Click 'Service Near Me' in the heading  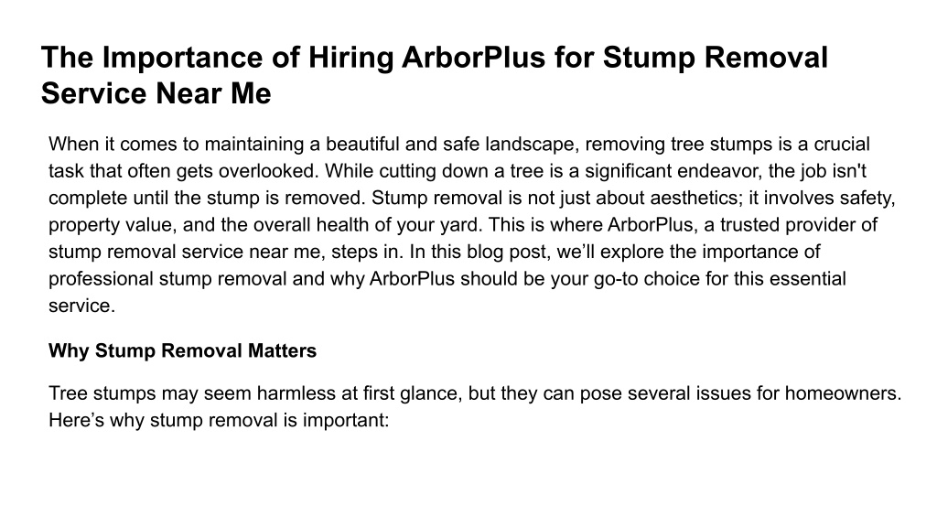(156, 93)
